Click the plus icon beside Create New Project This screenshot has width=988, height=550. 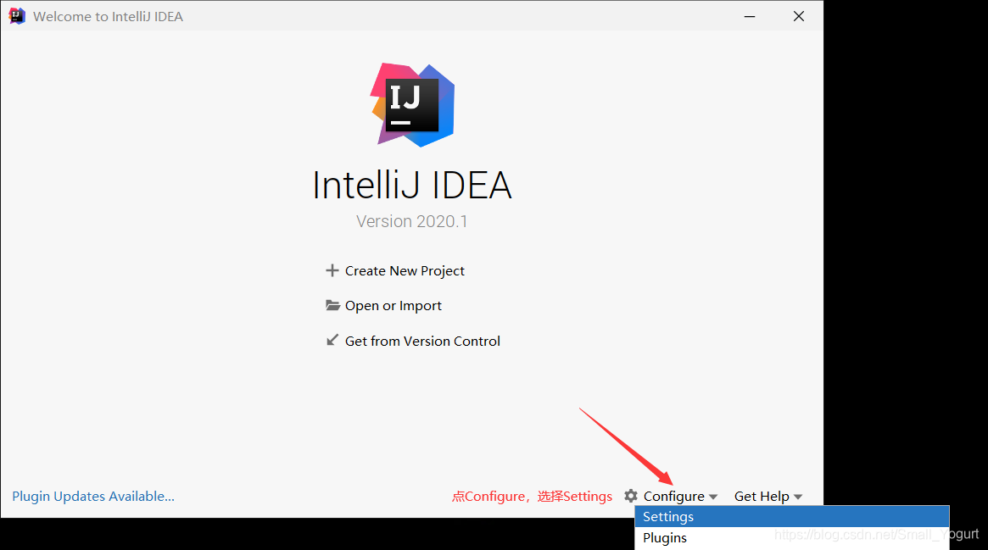(x=332, y=270)
